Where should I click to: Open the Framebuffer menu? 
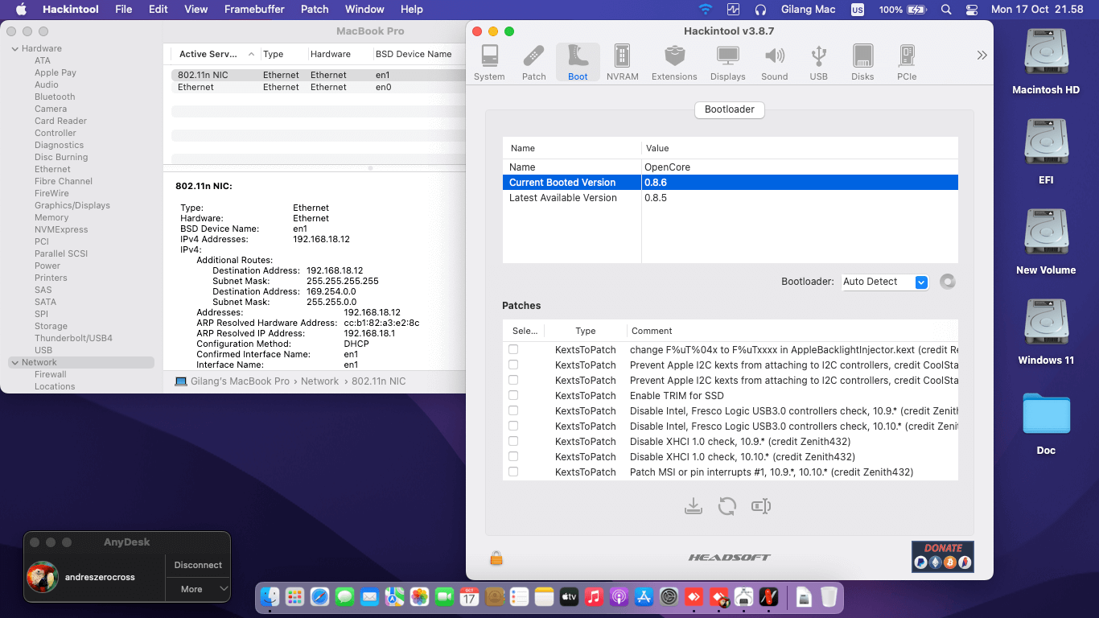253,10
